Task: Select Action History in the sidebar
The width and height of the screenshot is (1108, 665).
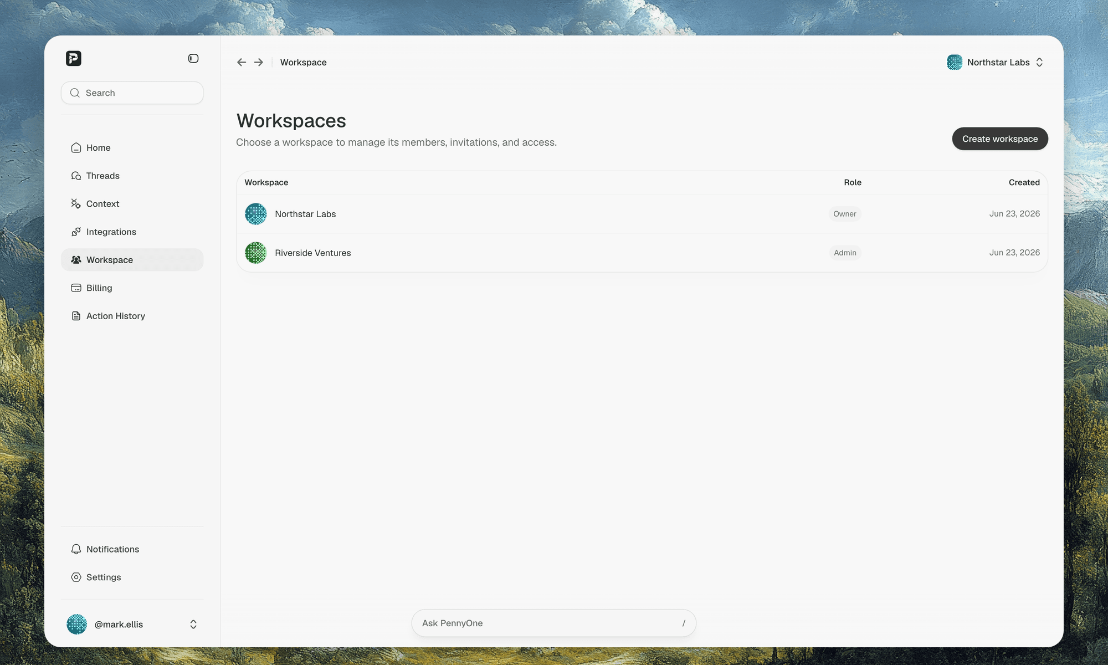Action: pos(132,316)
